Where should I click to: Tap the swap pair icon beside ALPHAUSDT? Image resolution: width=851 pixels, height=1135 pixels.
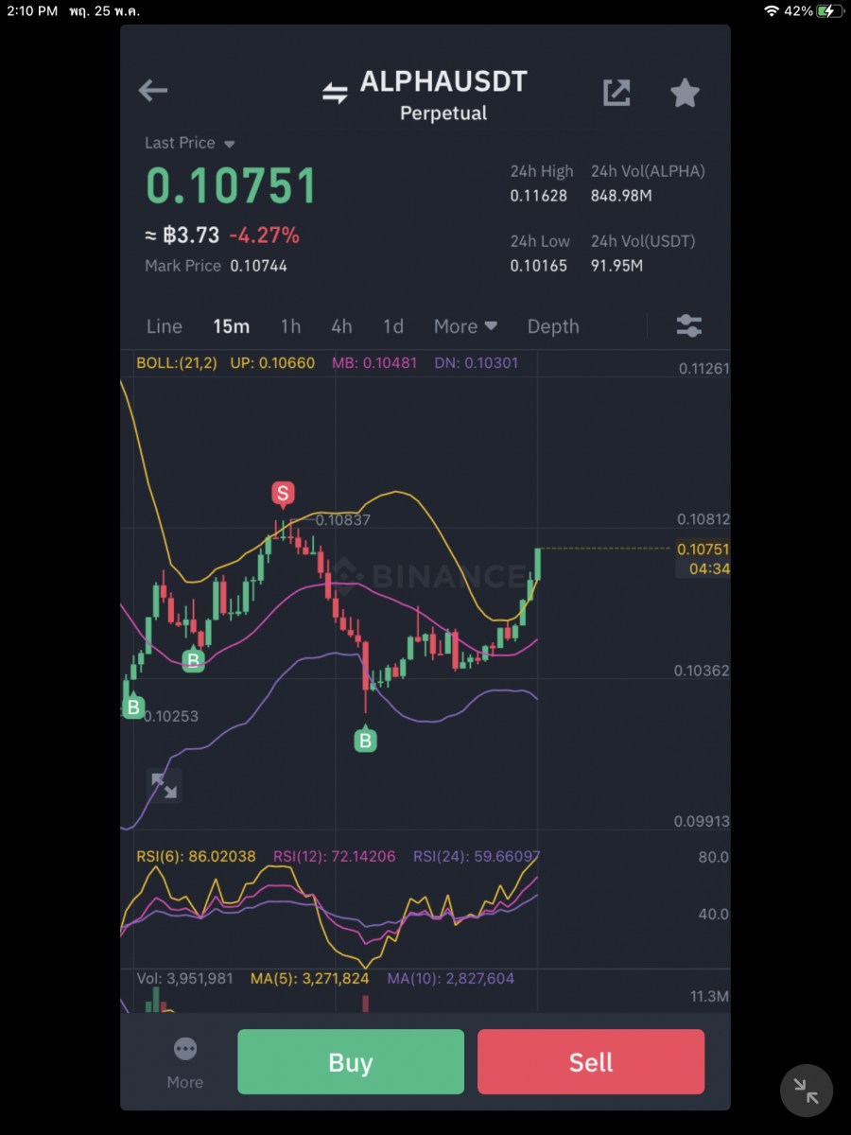tap(335, 93)
